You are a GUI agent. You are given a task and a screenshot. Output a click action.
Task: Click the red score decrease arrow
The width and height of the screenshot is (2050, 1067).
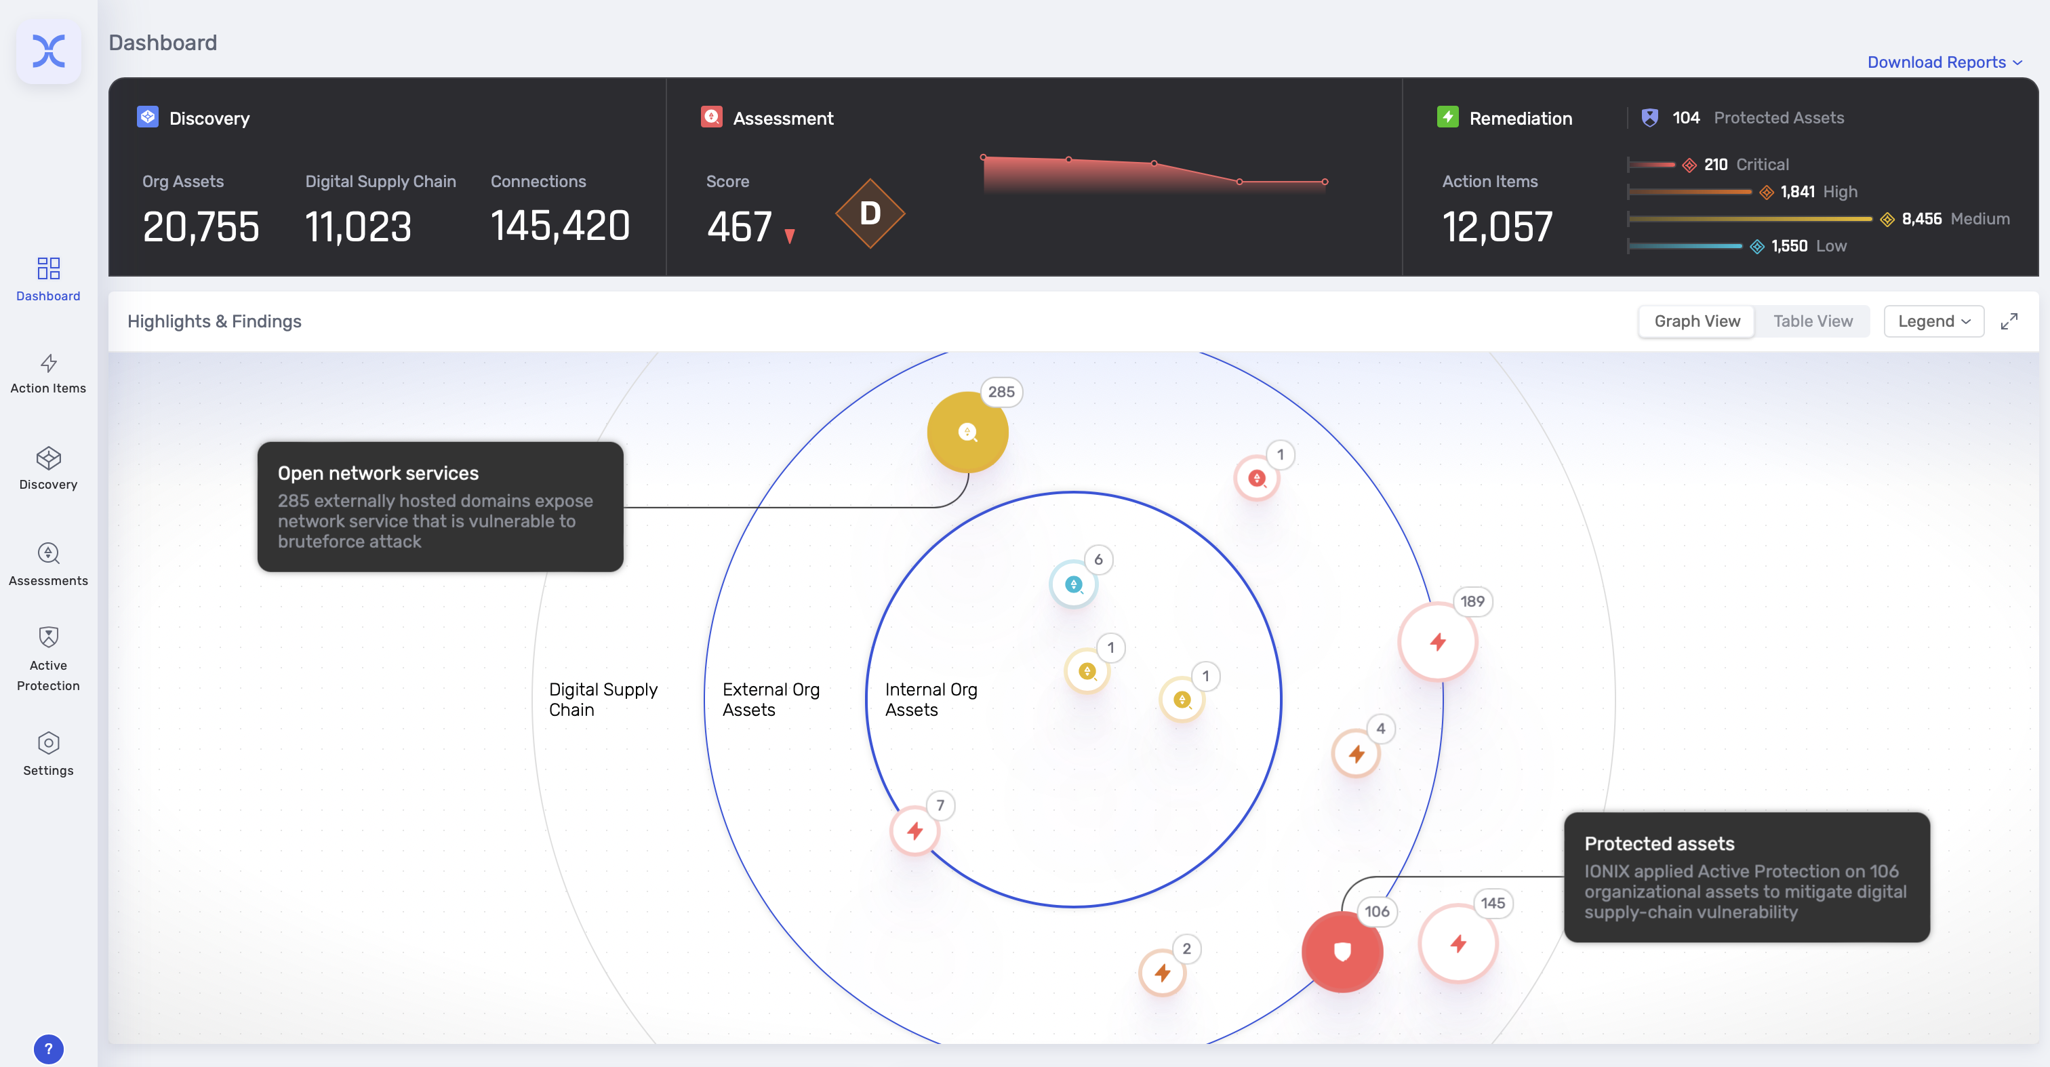click(790, 235)
